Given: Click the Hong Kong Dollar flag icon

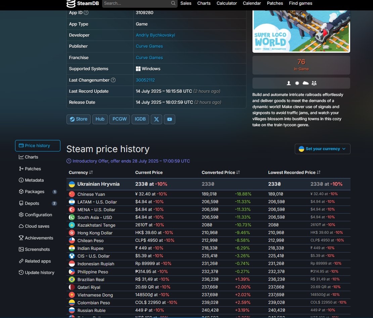Looking at the screenshot, I should (72, 233).
